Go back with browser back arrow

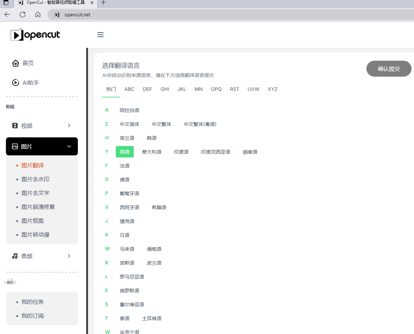7,15
